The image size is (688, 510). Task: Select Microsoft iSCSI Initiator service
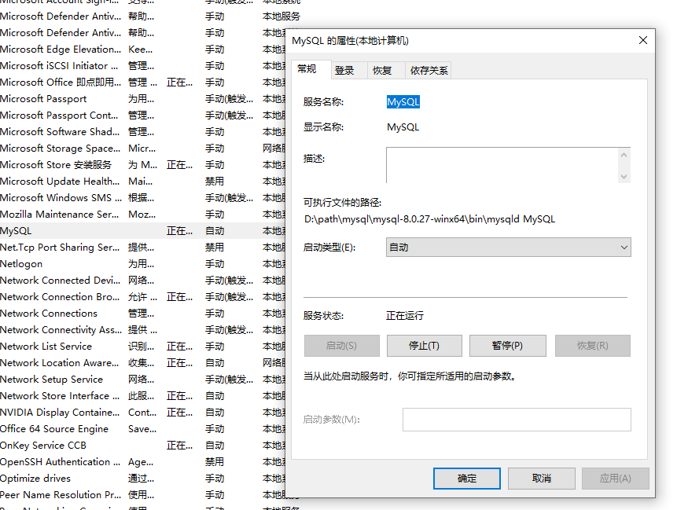(142, 66)
